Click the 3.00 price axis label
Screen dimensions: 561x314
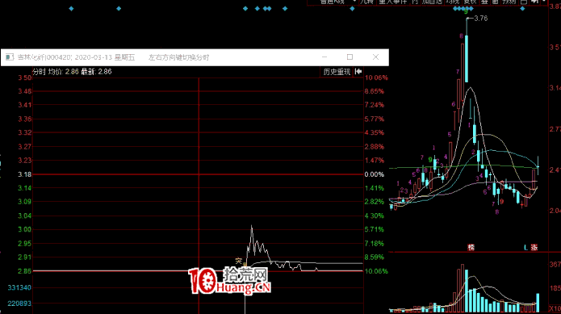pos(25,229)
